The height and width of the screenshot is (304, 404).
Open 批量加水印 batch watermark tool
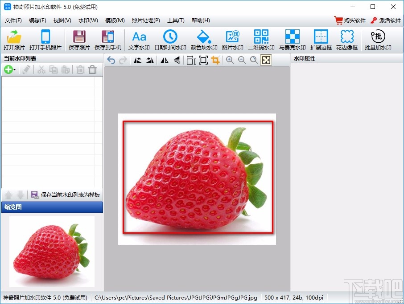(378, 40)
